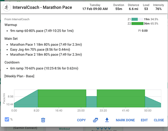Image resolution: width=168 pixels, height=131 pixels.
Task: Select the Z2 zone bar
Action: (137, 24)
